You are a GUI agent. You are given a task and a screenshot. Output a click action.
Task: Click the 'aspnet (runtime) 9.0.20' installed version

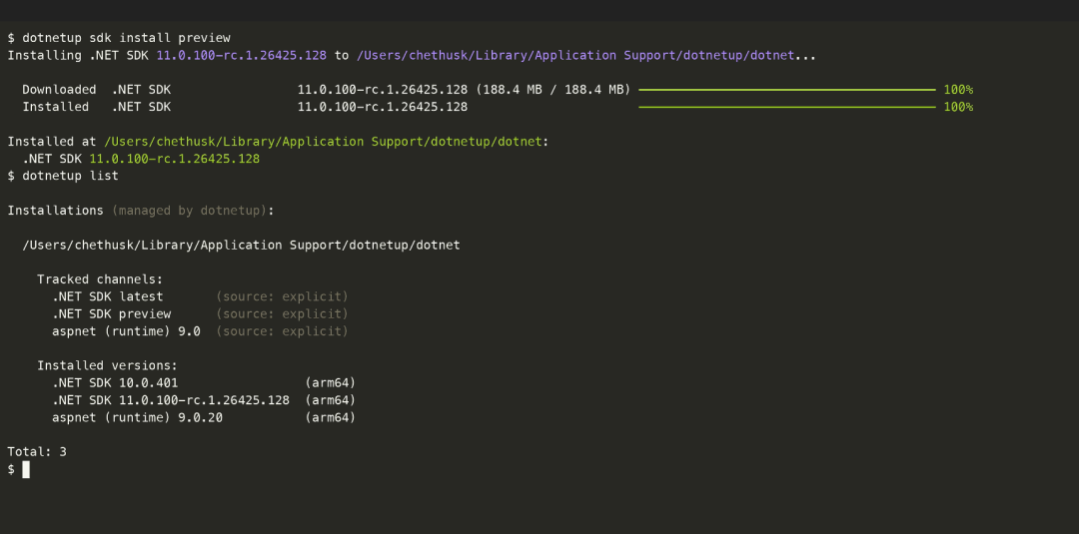pyautogui.click(x=137, y=417)
